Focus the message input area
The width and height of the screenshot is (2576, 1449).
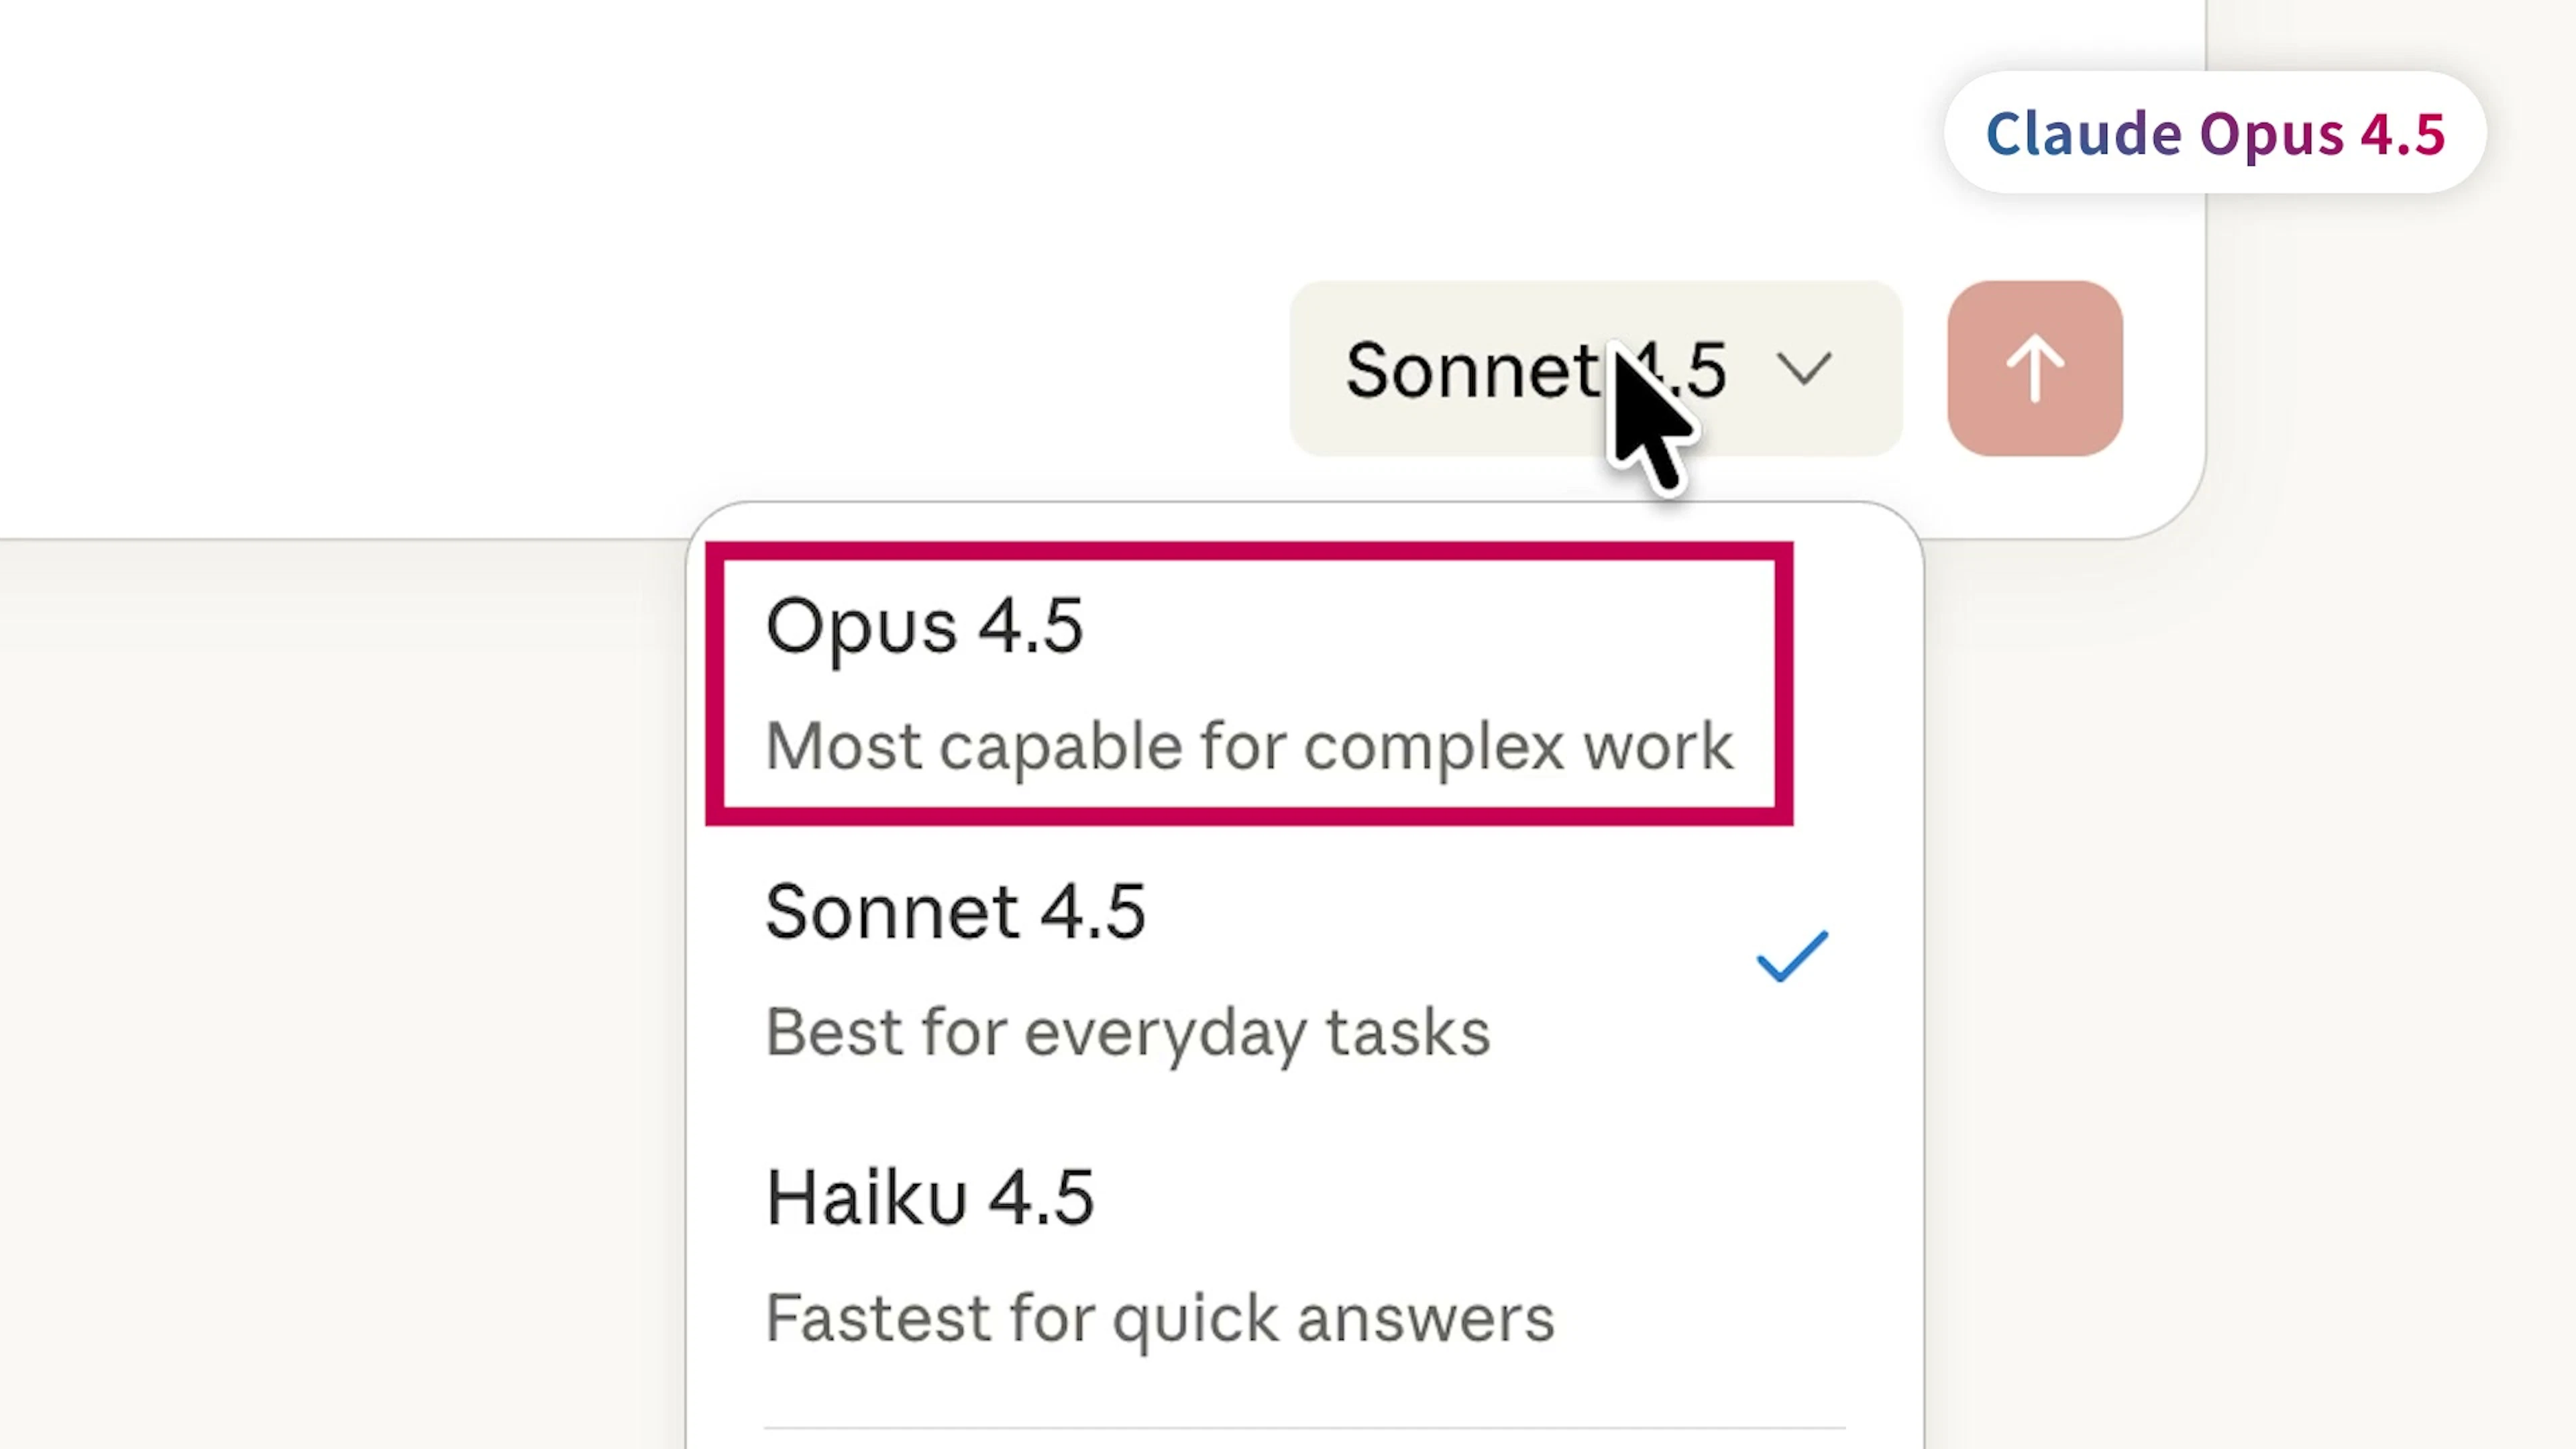click(x=600, y=250)
